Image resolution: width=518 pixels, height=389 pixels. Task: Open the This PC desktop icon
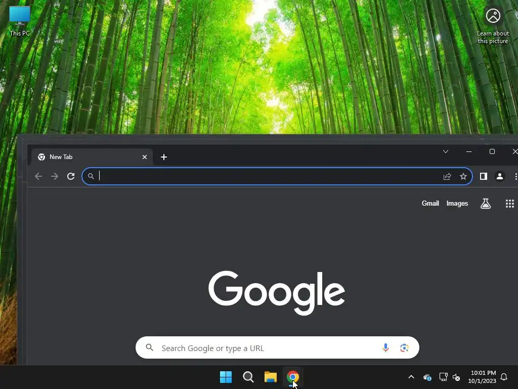point(20,20)
